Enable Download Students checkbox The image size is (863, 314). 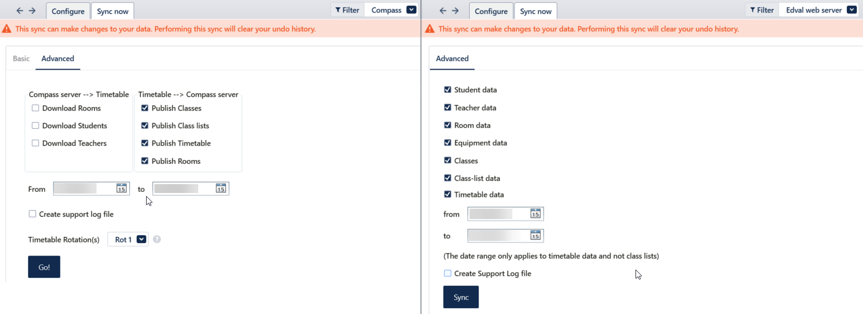point(35,125)
